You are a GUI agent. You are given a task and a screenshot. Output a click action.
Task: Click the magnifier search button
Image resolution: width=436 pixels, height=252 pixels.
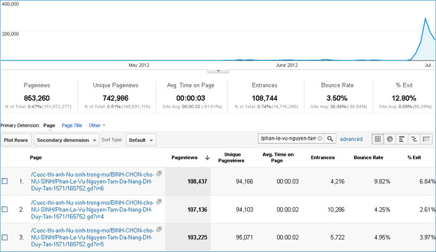pos(331,138)
